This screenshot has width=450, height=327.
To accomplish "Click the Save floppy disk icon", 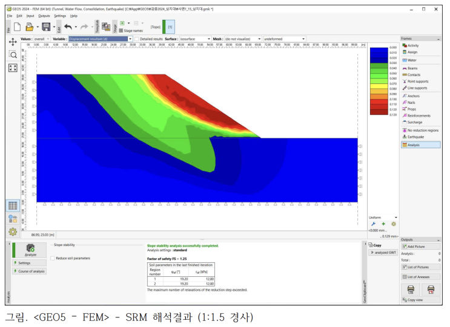I will 46,27.
